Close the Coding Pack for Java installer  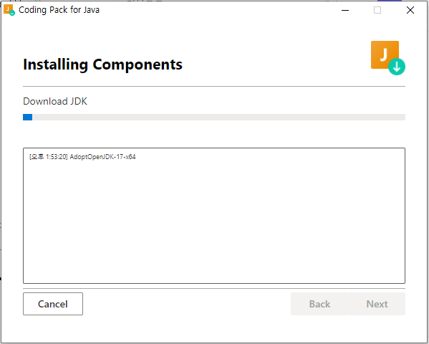point(410,10)
